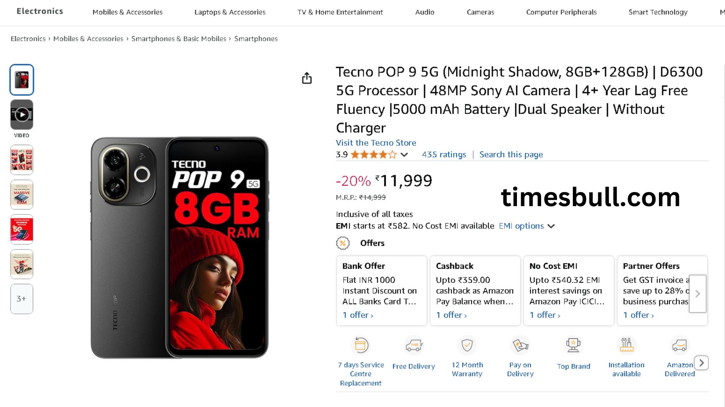725x407 pixels.
Task: Click the Free Delivery truck icon
Action: point(414,345)
